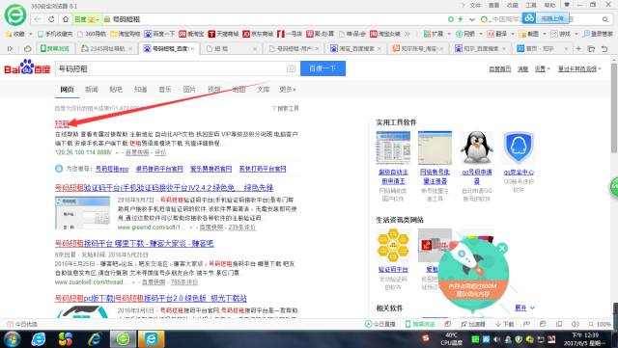Go to the browser home page icon
This screenshot has width=618, height=348.
click(66, 19)
